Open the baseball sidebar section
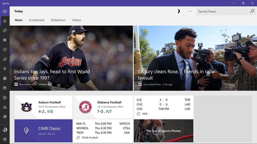 pos(5,49)
